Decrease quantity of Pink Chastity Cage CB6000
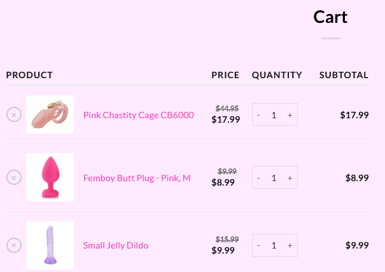 (x=258, y=115)
